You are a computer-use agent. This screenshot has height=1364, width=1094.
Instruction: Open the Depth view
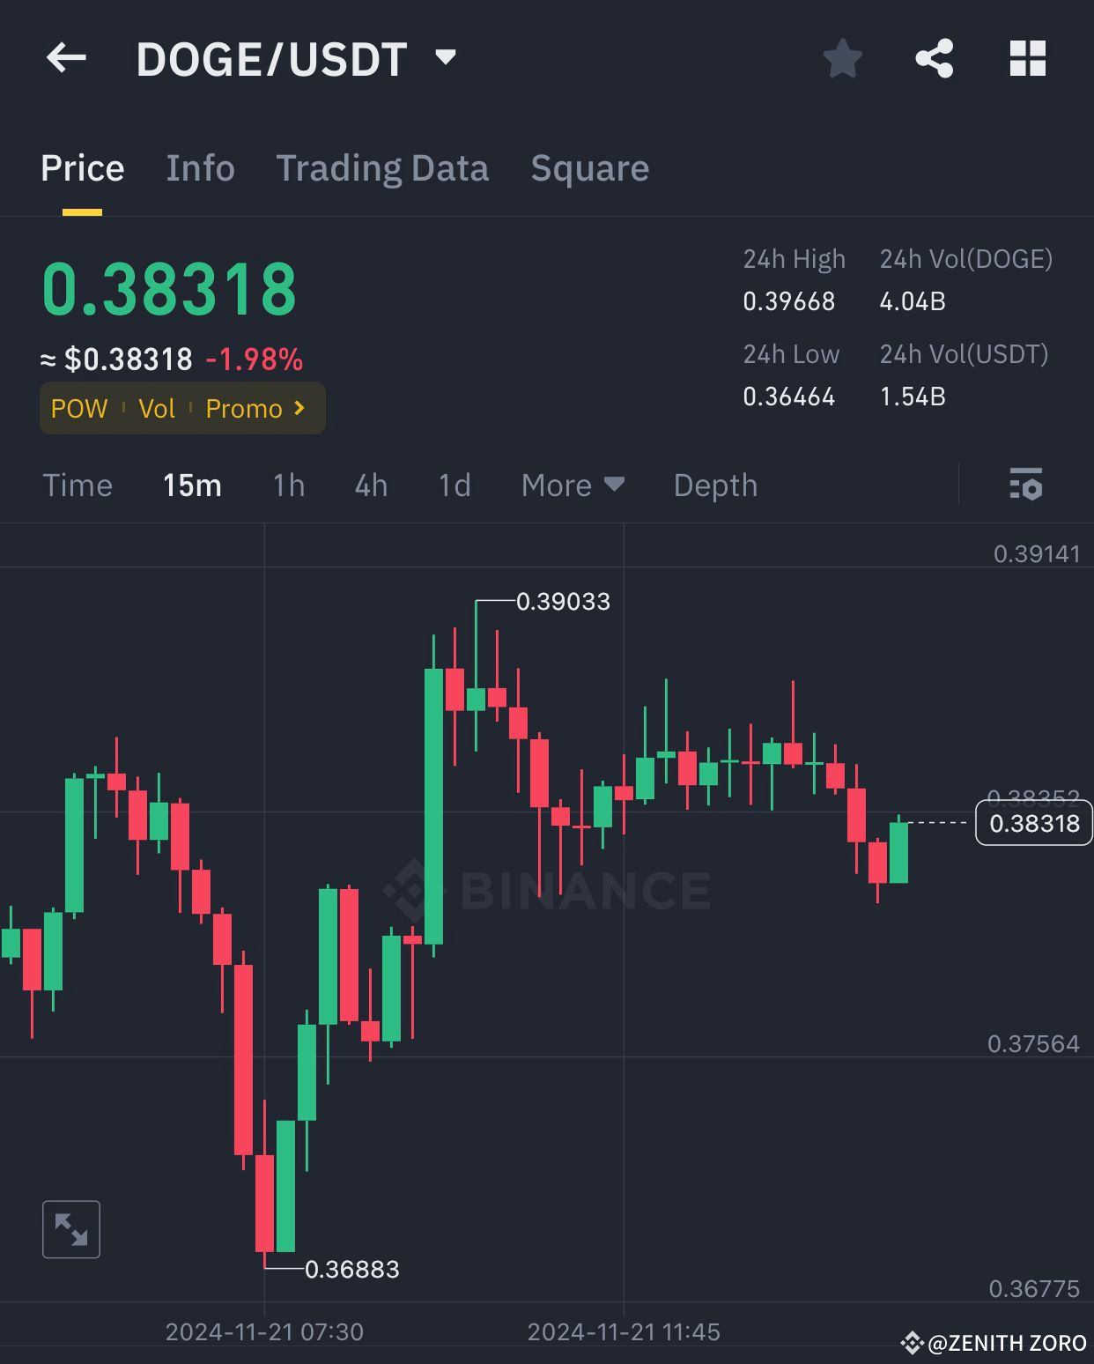714,485
